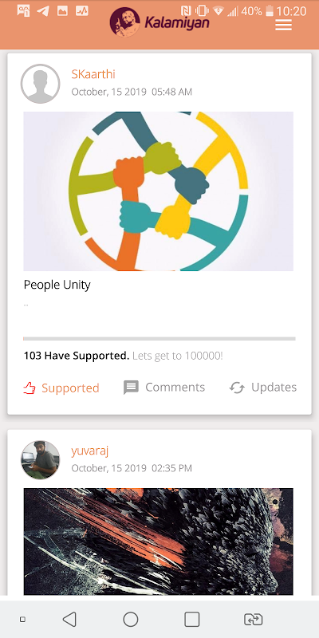Tap the Android back navigation button
This screenshot has height=638, width=319.
[69, 620]
